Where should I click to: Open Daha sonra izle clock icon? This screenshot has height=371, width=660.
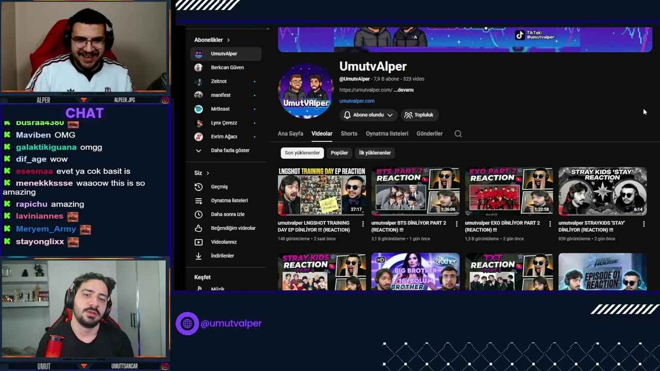pyautogui.click(x=199, y=214)
